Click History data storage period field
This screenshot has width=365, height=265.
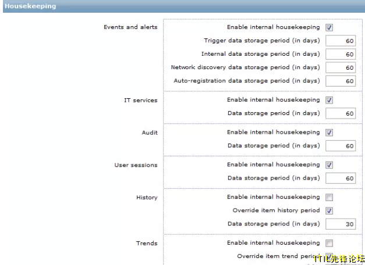pos(341,224)
